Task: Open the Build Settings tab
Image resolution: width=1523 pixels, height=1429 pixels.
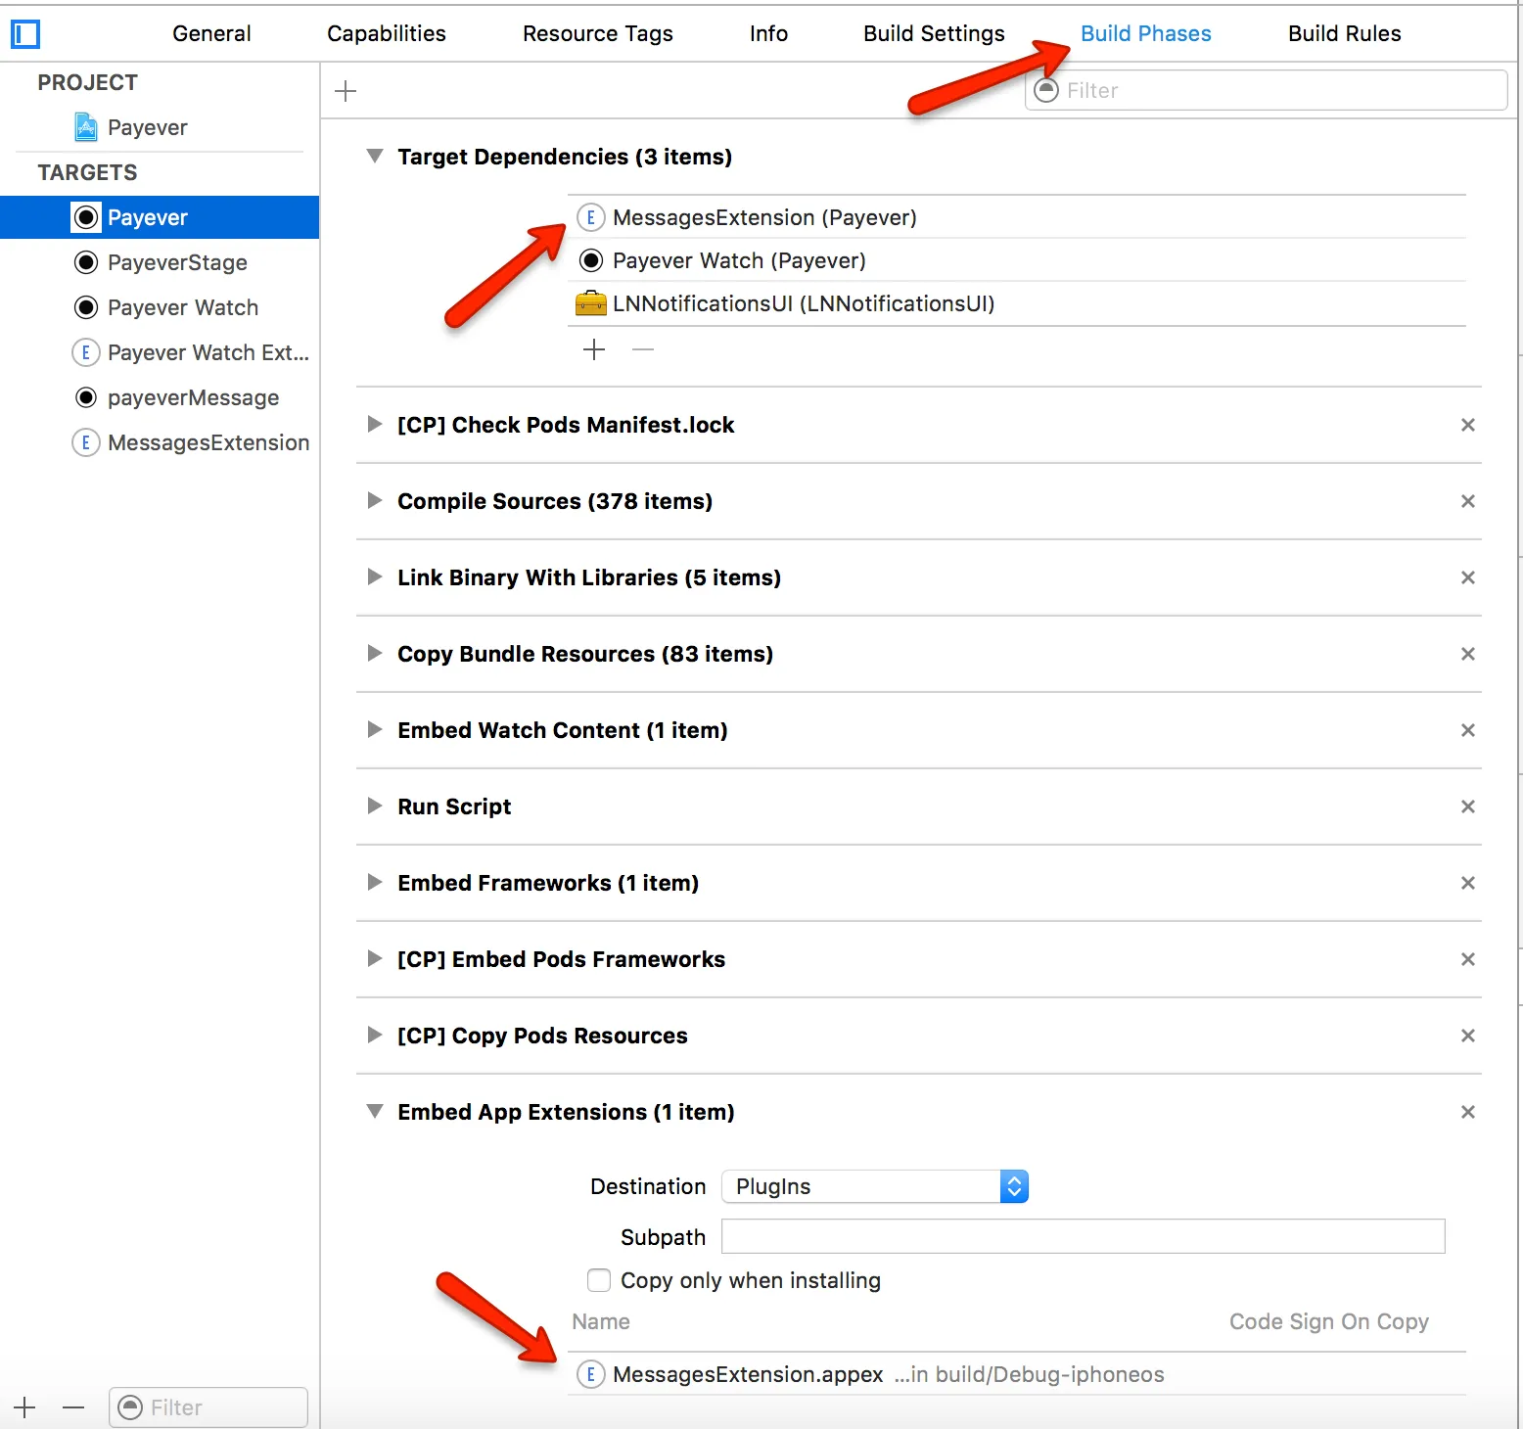Action: tap(934, 33)
